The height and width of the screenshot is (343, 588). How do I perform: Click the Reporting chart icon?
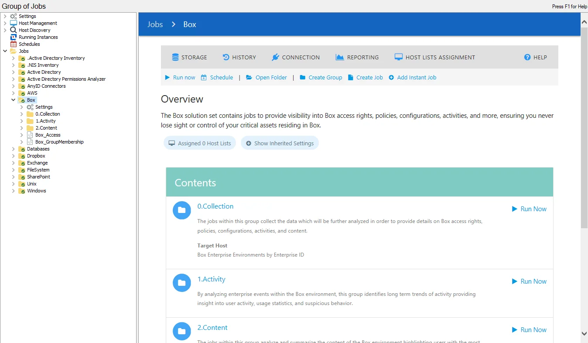tap(340, 57)
